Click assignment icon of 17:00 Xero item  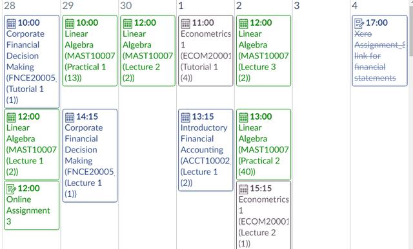[359, 23]
